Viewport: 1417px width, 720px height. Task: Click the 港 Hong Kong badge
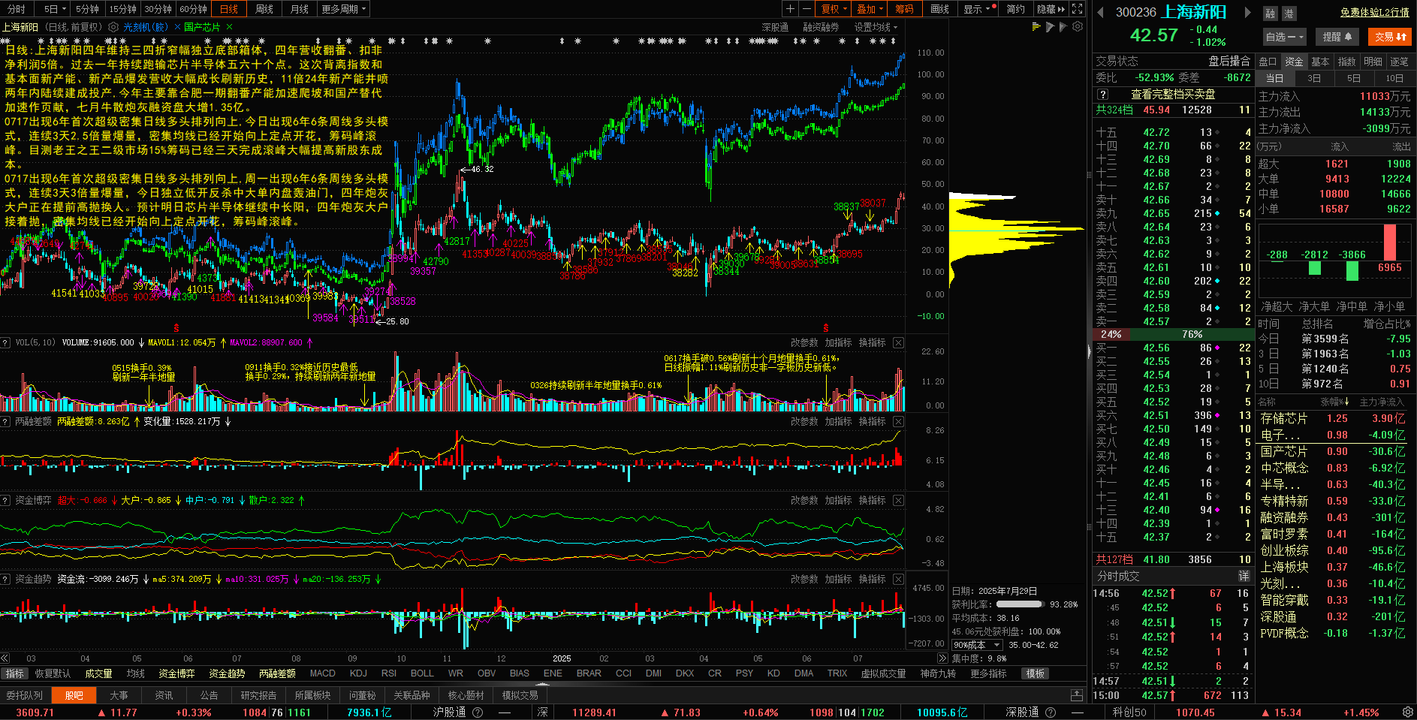coord(1289,14)
